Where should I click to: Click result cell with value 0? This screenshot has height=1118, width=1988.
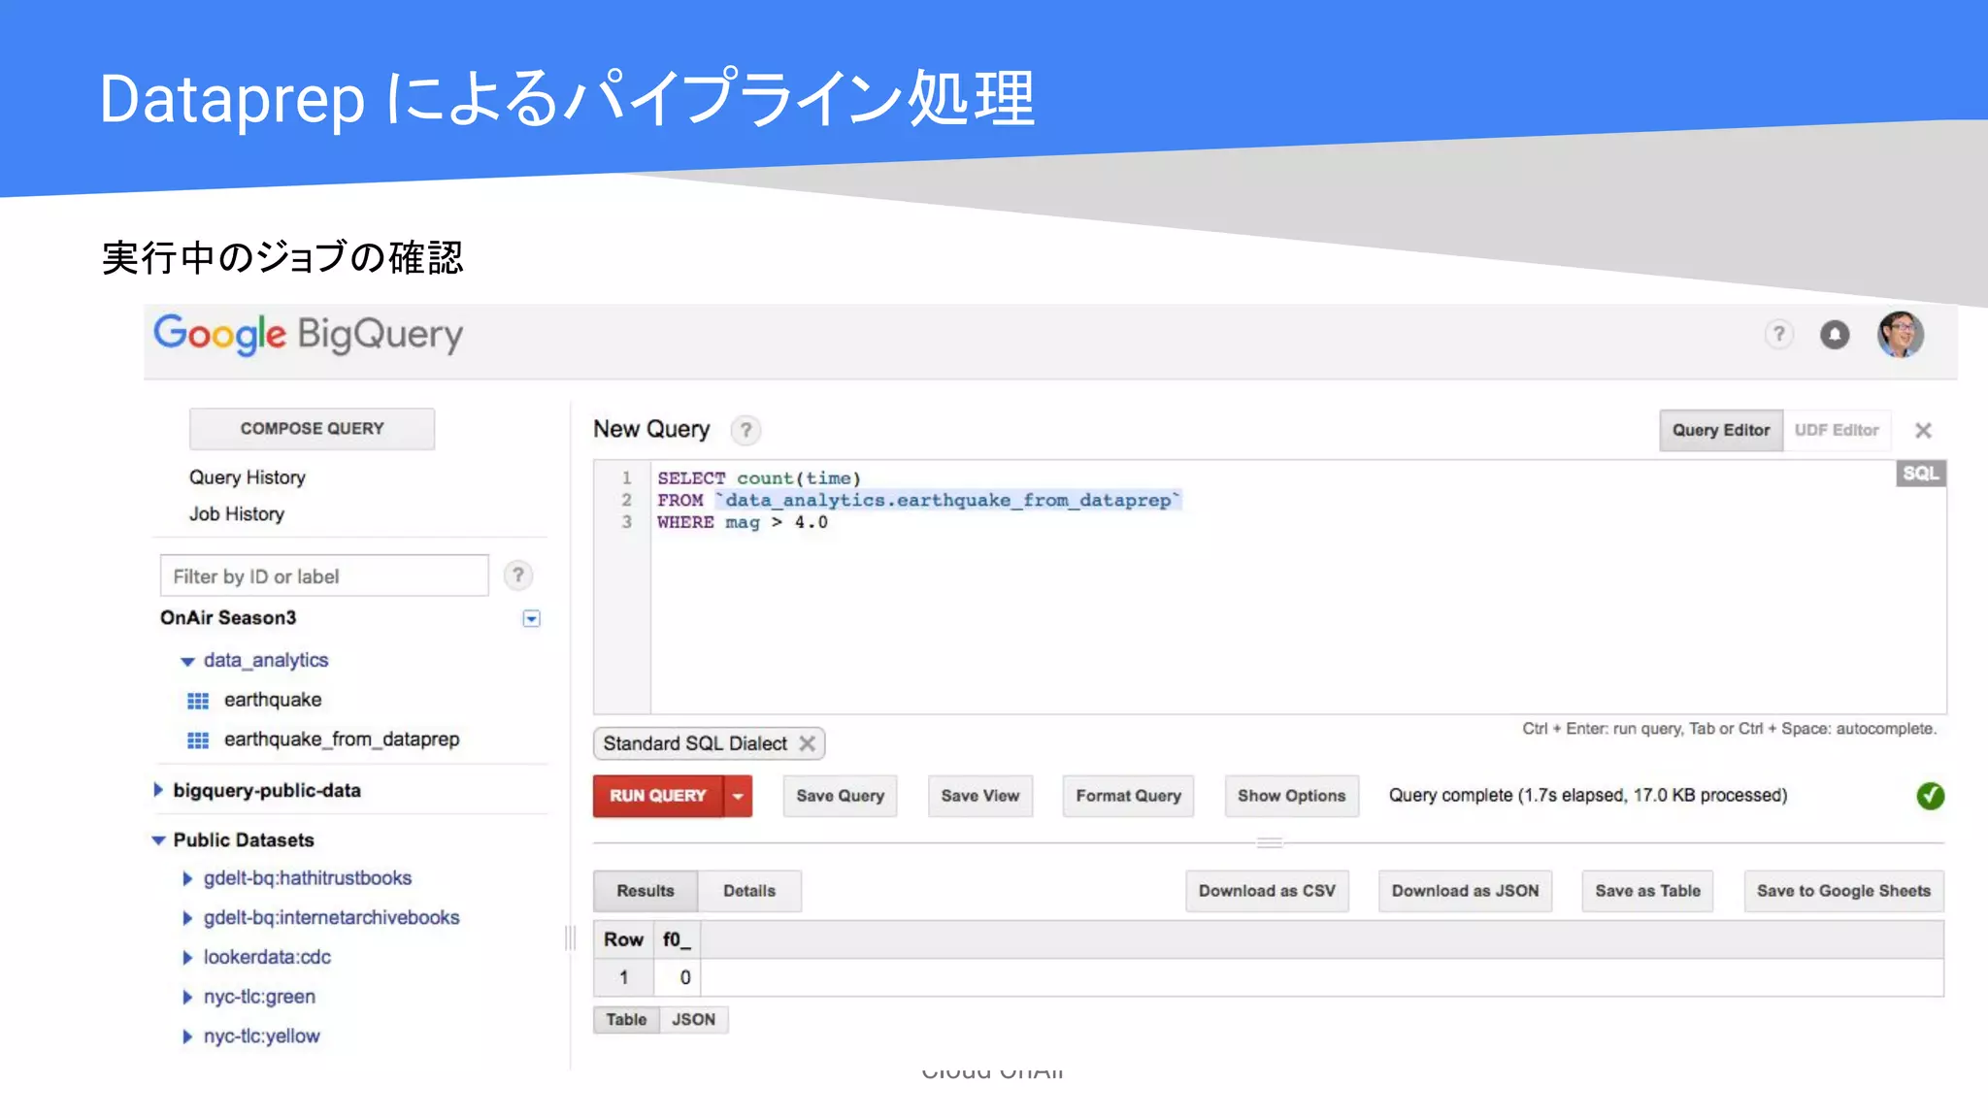point(677,978)
